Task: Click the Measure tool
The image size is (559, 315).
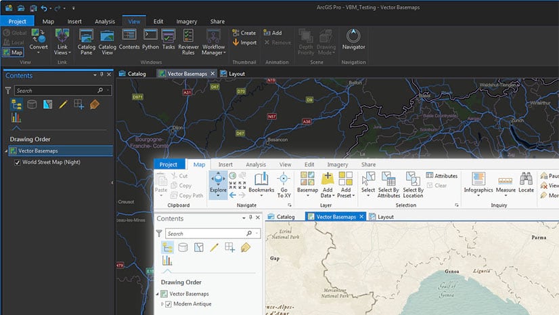Action: click(x=506, y=184)
